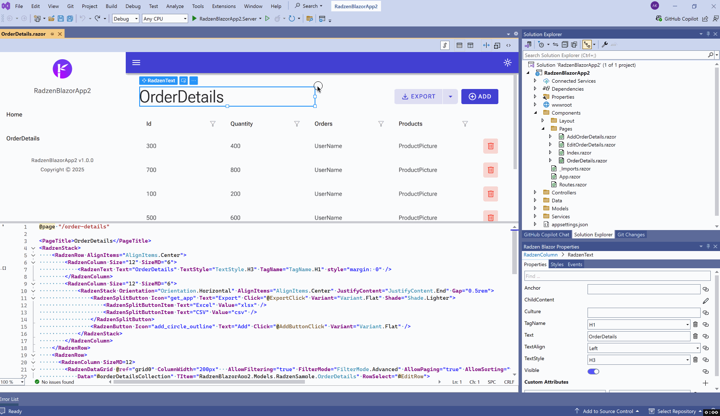This screenshot has height=416, width=720.
Task: Add a custom attribute with plus icon
Action: 706,383
